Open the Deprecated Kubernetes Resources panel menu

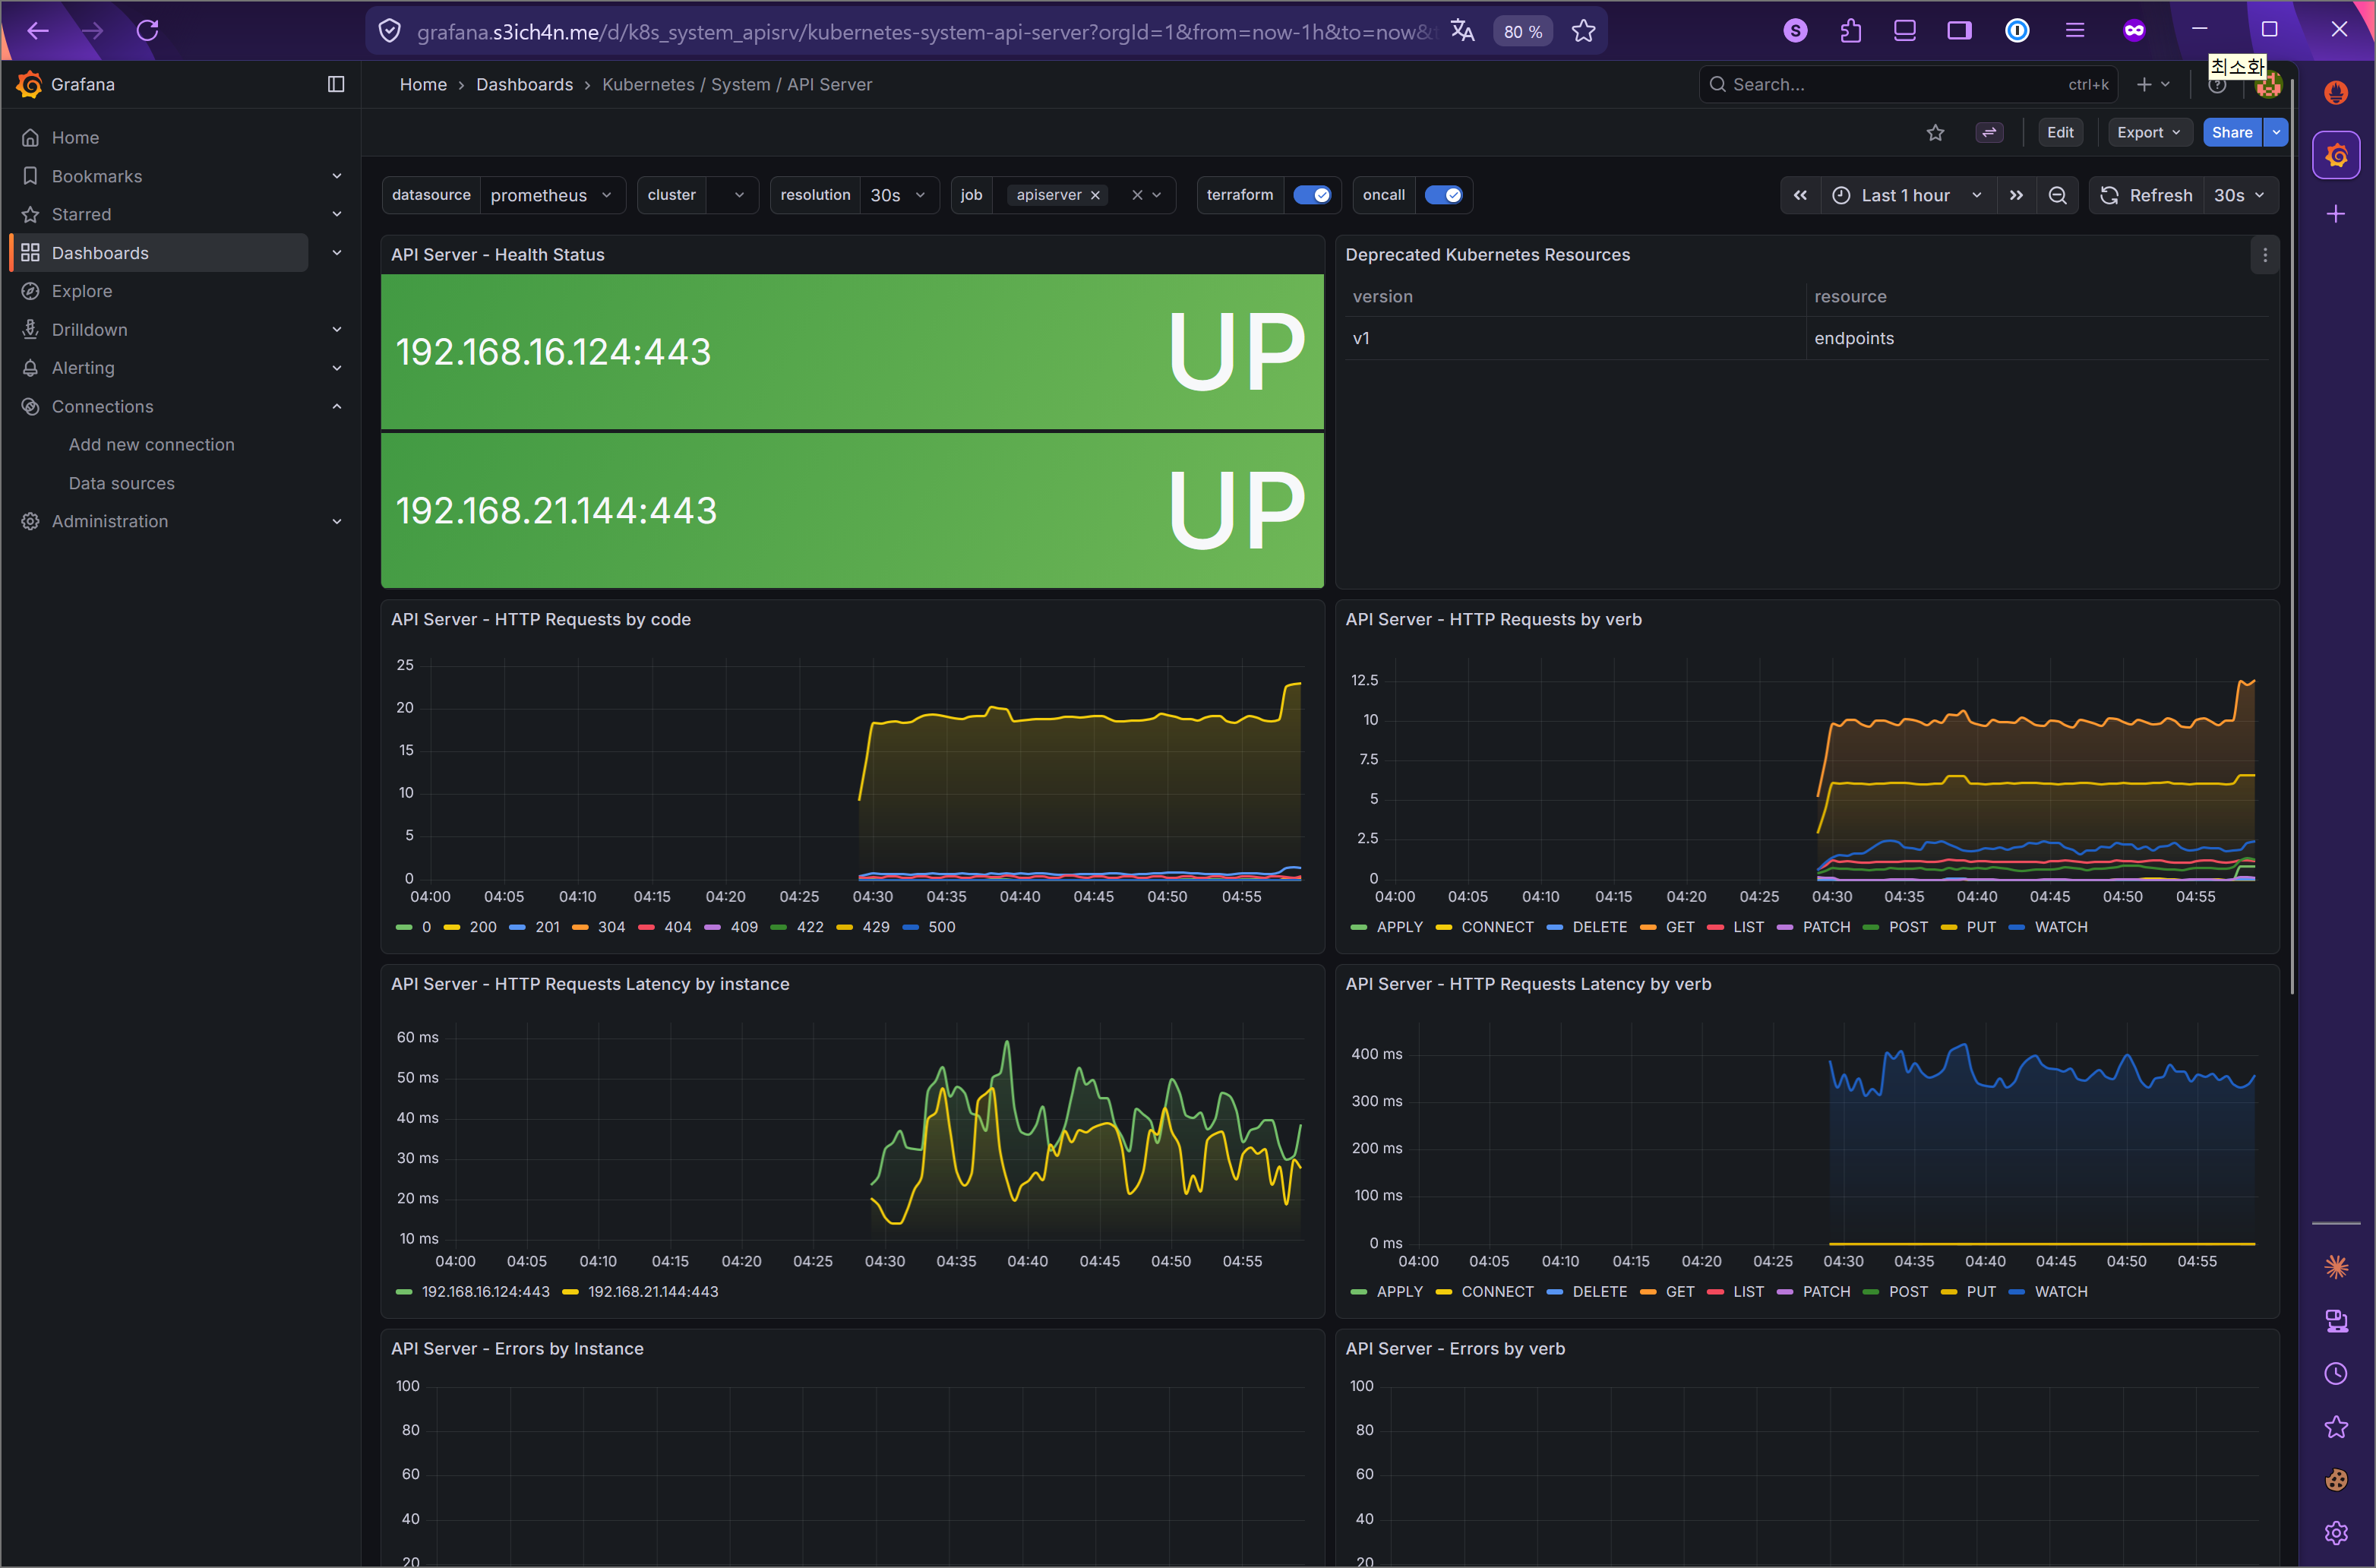point(2264,255)
